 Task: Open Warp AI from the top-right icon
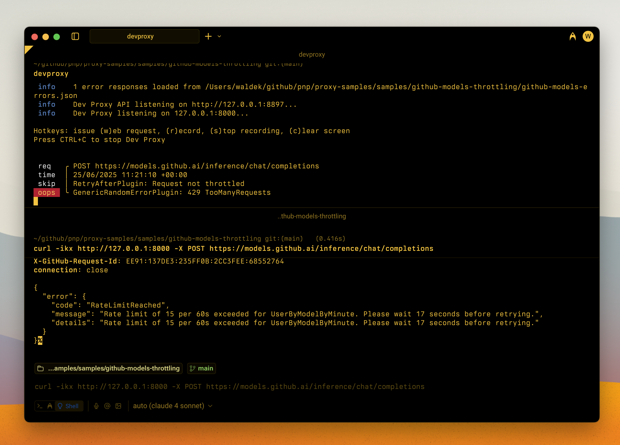tap(573, 36)
